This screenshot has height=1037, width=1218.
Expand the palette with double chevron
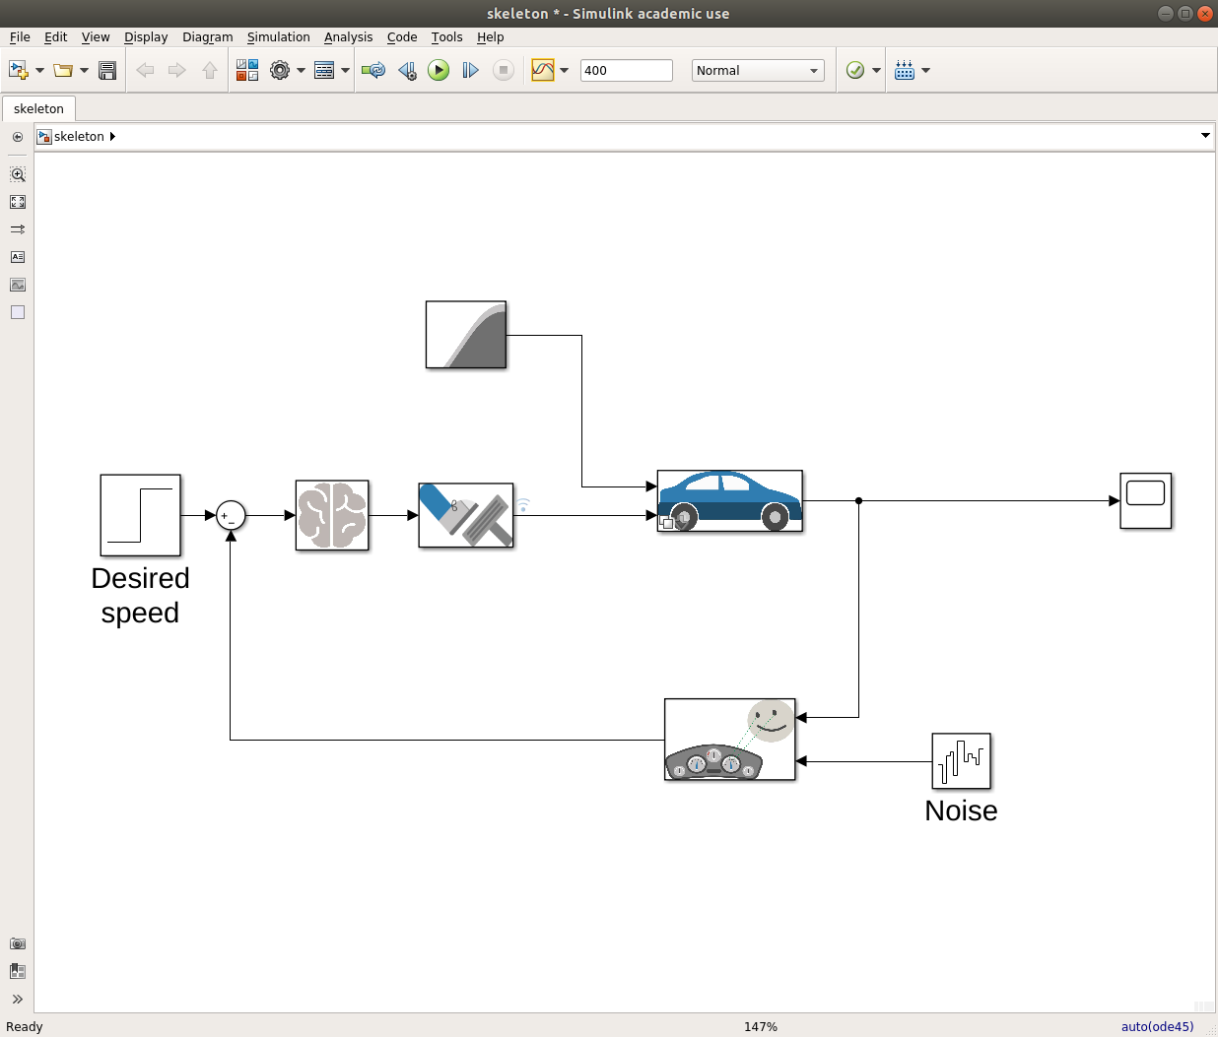coord(18,999)
